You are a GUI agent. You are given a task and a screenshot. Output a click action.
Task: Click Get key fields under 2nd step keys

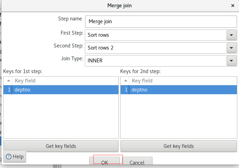pyautogui.click(x=179, y=146)
